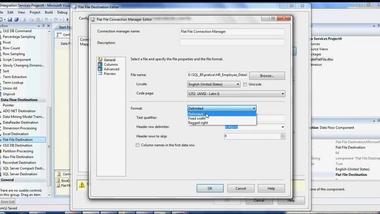This screenshot has height=214, width=380.
Task: Open the Error List tab
Action: [x=8, y=202]
